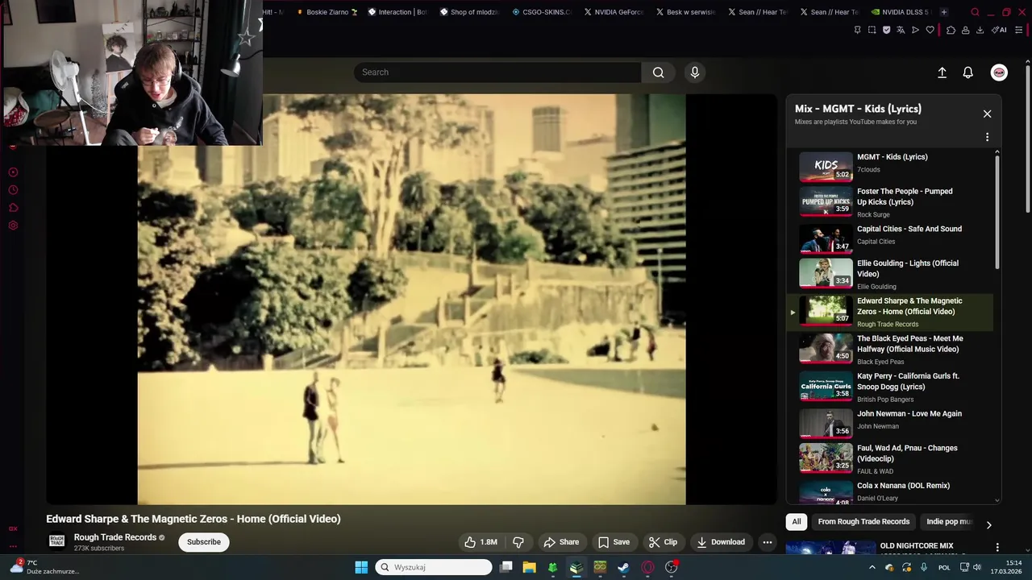Show hidden system tray icons chevron
1032x580 pixels.
tap(872, 567)
